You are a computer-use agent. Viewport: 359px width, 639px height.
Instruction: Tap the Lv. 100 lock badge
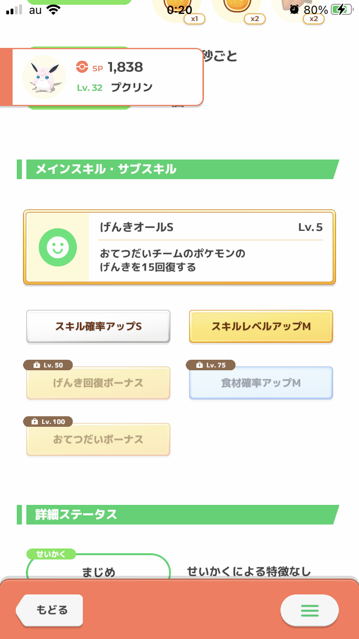48,422
